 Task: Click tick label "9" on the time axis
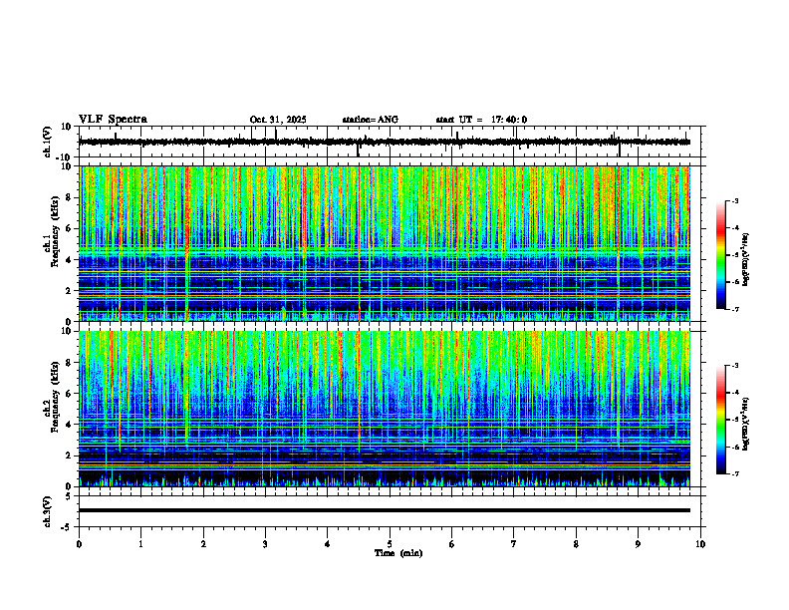pos(638,544)
